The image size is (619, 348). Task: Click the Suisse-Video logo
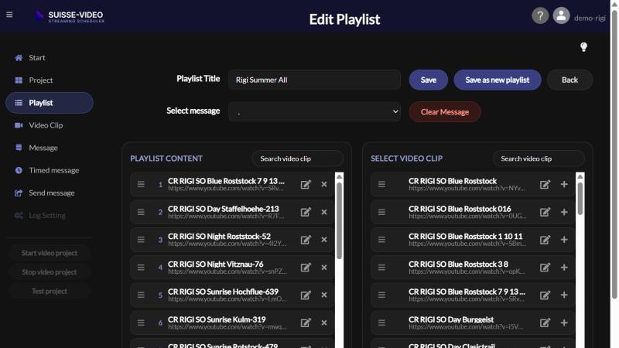[x=69, y=16]
